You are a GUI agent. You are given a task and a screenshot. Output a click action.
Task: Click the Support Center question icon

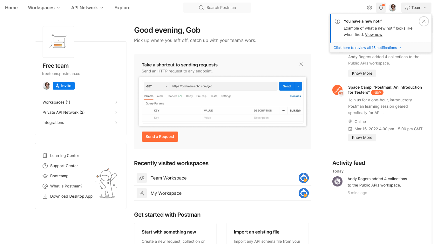[x=45, y=166]
